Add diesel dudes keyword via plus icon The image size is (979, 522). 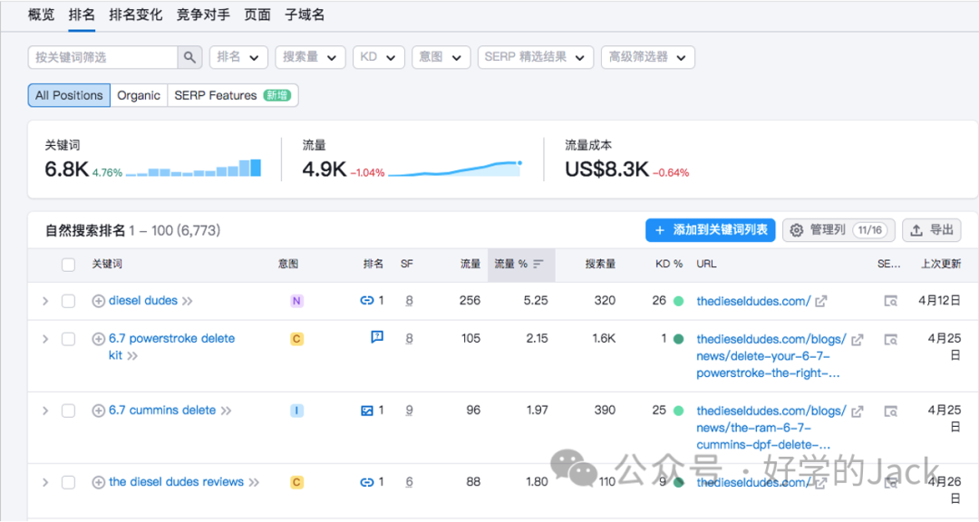point(98,301)
